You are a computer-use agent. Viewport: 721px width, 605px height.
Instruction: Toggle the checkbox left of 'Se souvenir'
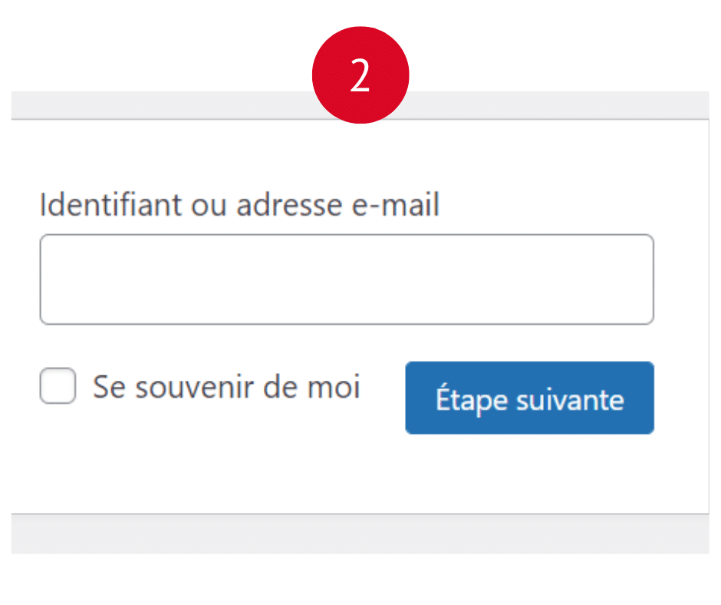58,386
